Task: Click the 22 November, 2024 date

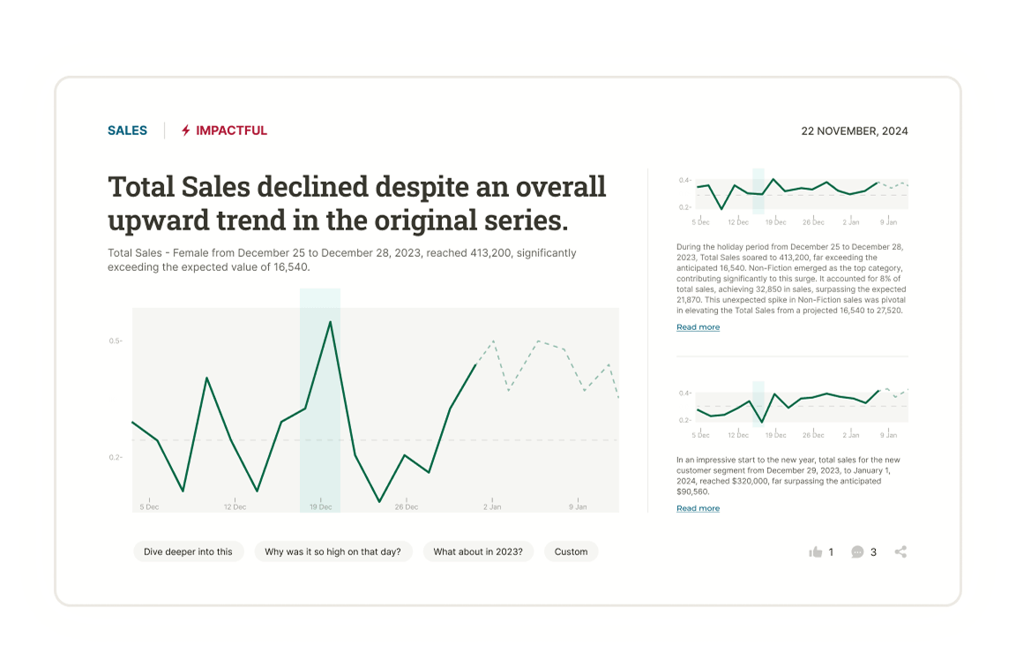Action: coord(854,131)
